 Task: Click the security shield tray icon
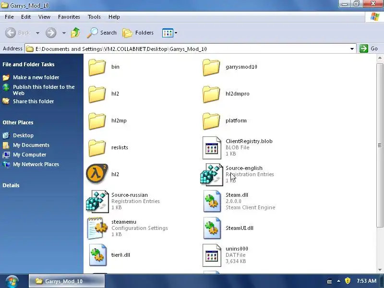coord(348,281)
